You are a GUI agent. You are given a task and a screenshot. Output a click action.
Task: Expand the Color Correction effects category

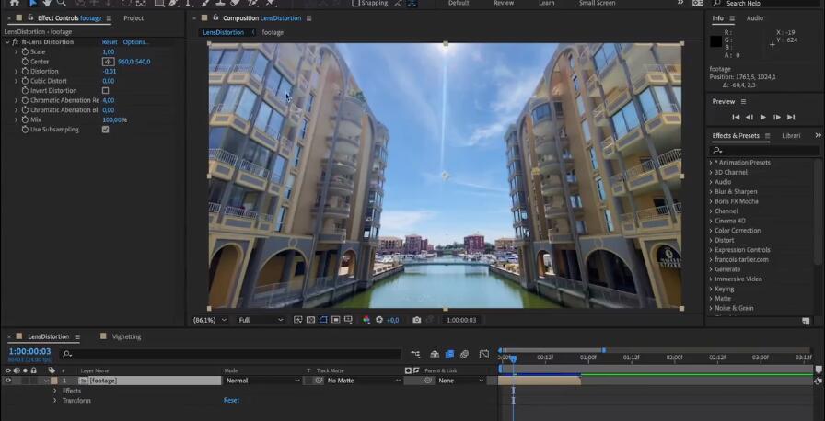(x=710, y=231)
